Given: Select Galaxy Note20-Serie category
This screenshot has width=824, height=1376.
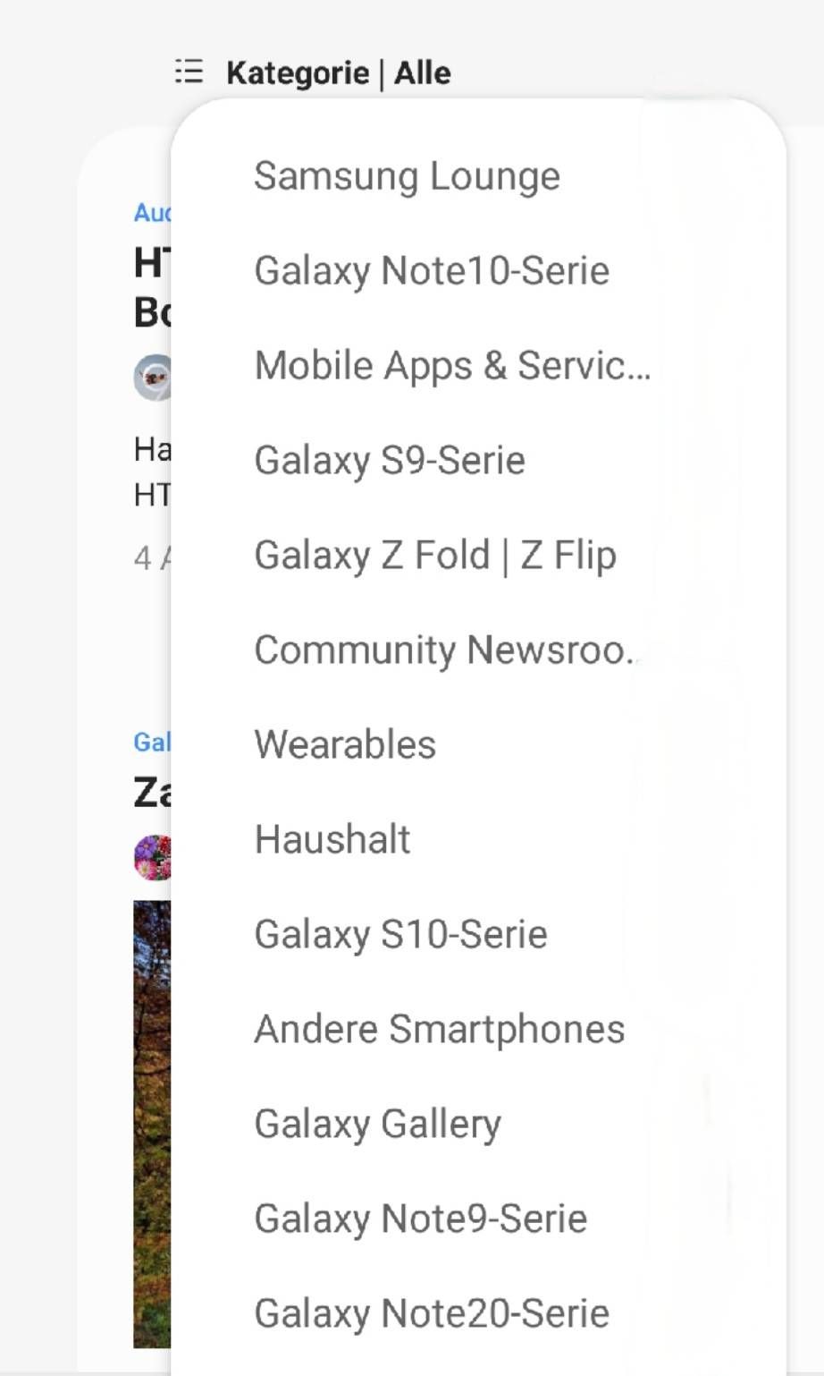Looking at the screenshot, I should (432, 1314).
